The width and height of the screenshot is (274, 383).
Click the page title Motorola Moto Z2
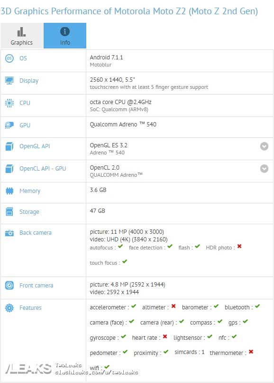(x=150, y=11)
